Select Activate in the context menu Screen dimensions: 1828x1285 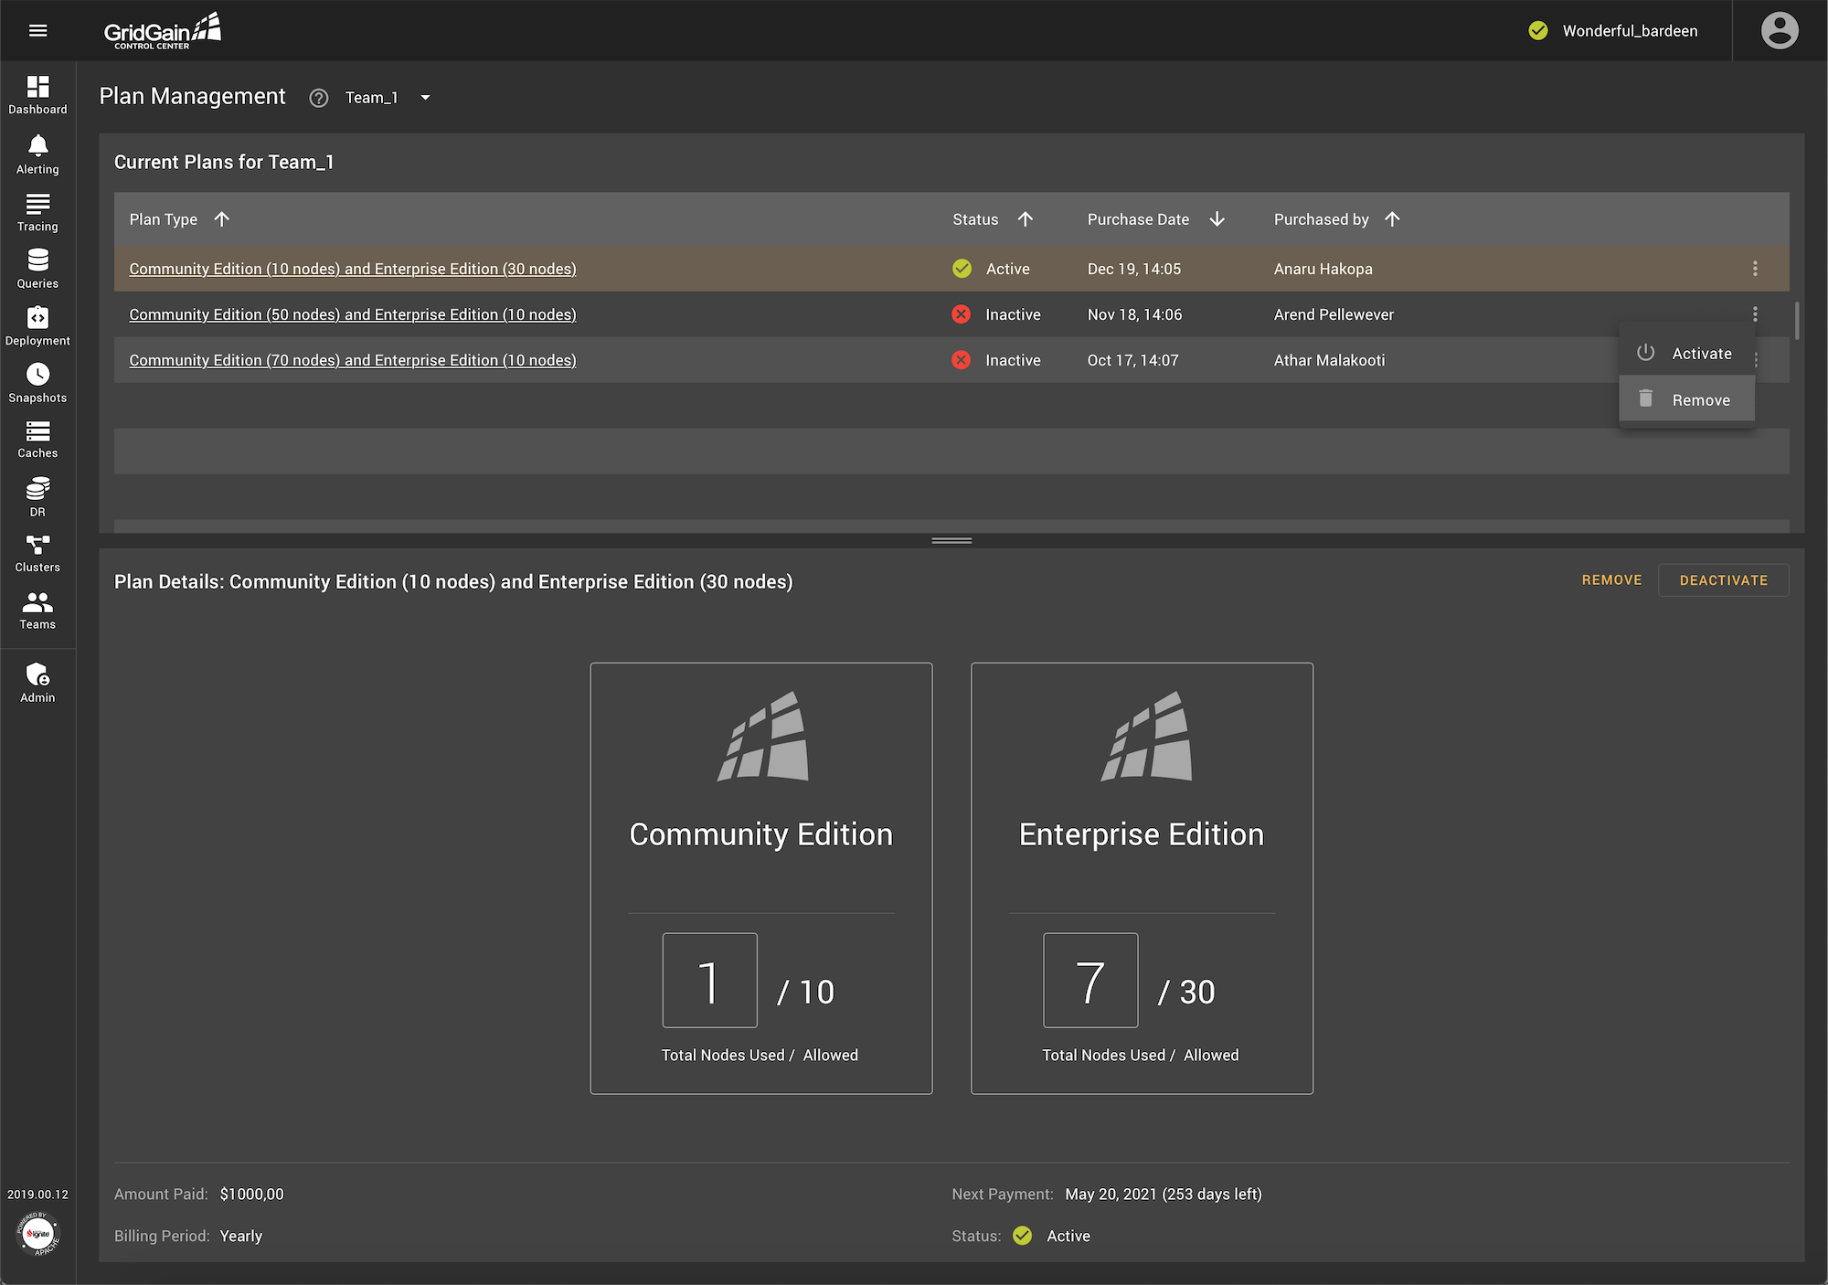(1686, 353)
